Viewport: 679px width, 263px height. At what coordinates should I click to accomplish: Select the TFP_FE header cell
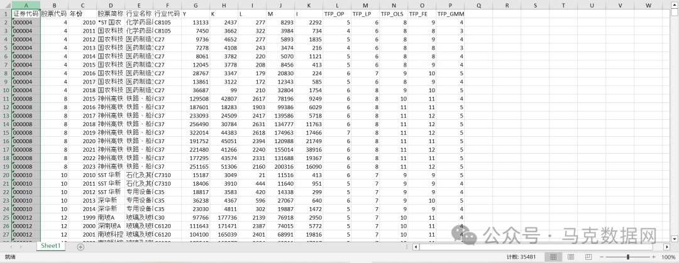tap(422, 14)
